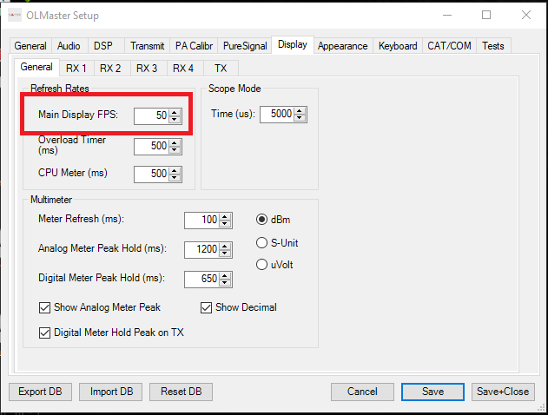Viewport: 548px width, 415px height.
Task: Switch to the RX 3 sub-tab
Action: pos(147,68)
